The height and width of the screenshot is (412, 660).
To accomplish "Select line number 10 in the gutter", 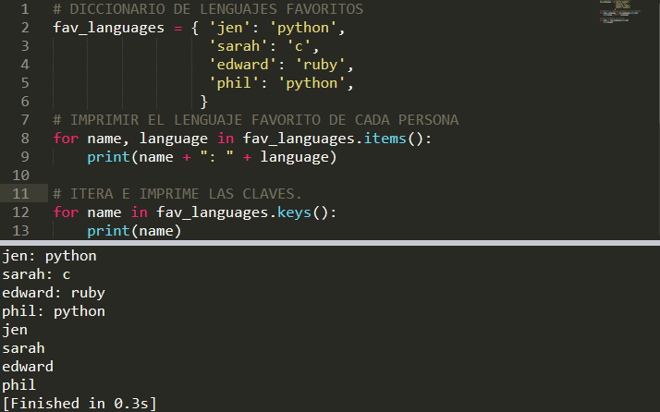I will pyautogui.click(x=20, y=176).
